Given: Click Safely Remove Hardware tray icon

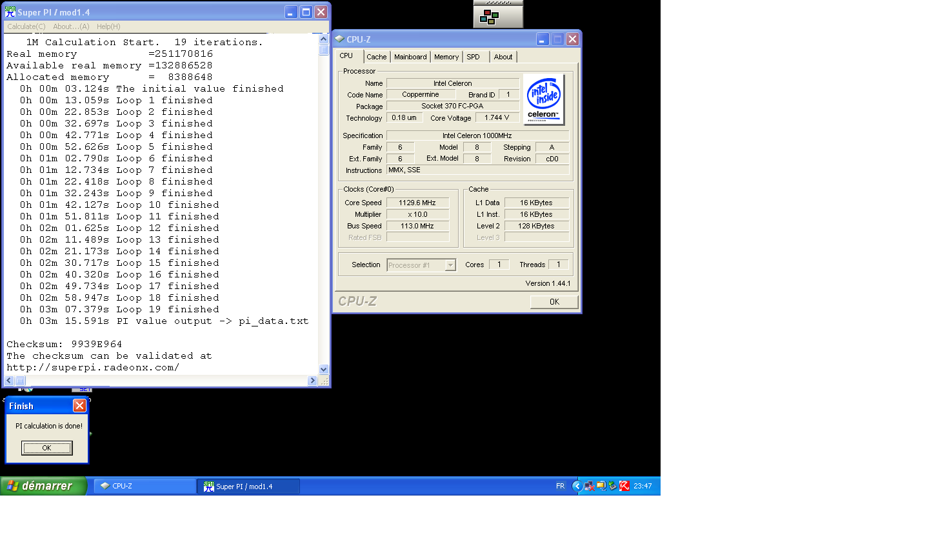Looking at the screenshot, I should click(613, 487).
